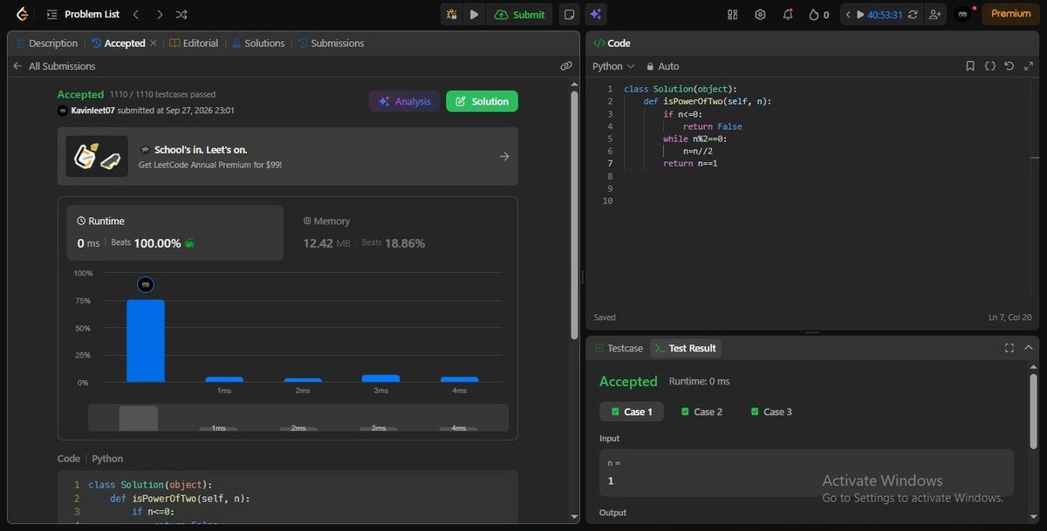Viewport: 1047px width, 531px height.
Task: Open the Submissions tab
Action: [x=331, y=43]
